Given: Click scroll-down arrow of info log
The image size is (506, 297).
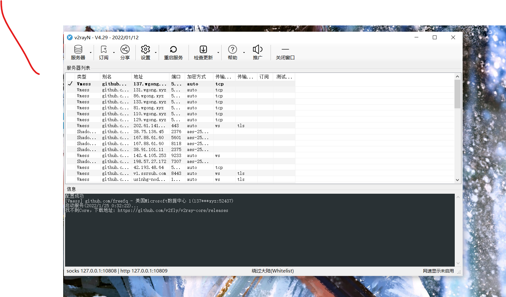Looking at the screenshot, I should click(458, 263).
